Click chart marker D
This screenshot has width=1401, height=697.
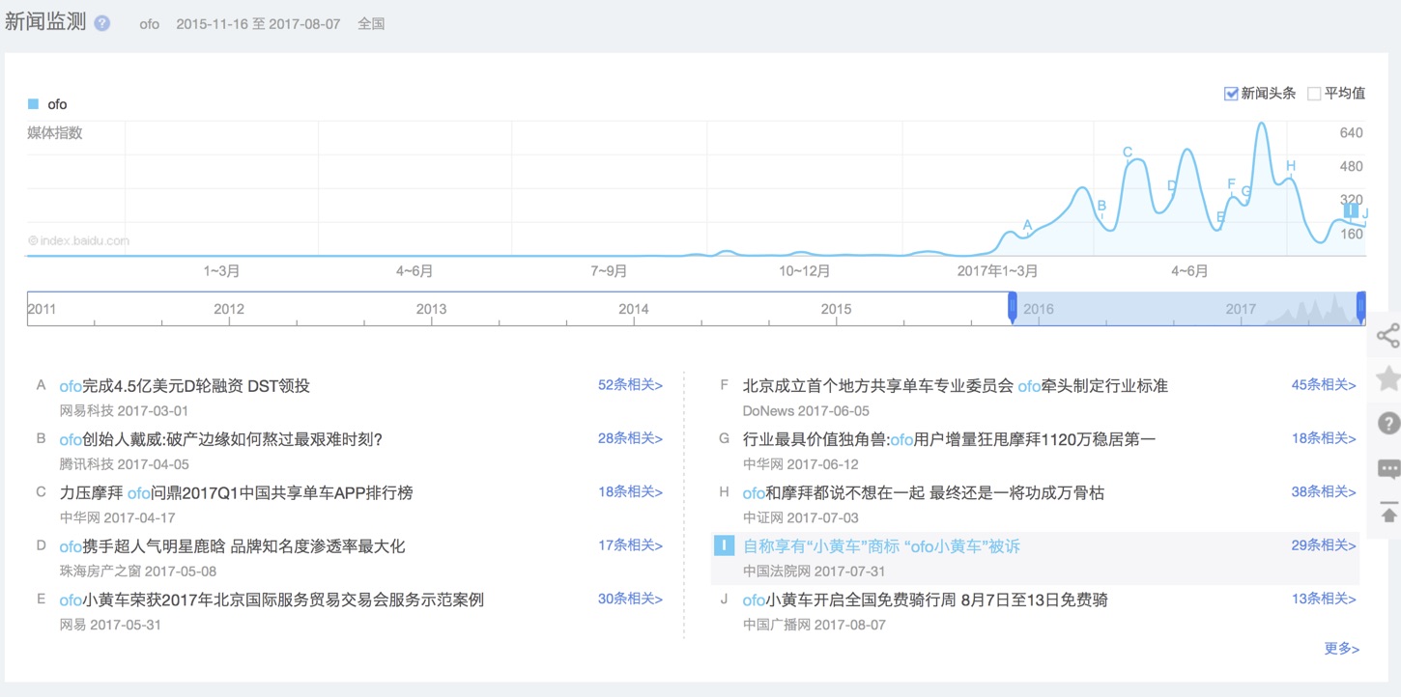(x=1171, y=186)
